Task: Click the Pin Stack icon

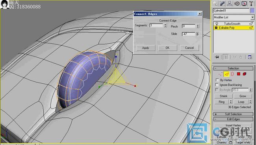Action: pyautogui.click(x=217, y=57)
